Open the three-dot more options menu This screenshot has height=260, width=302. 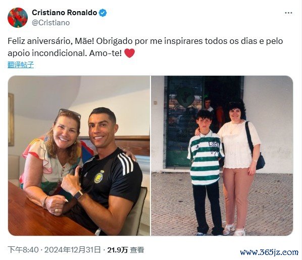[x=288, y=13]
